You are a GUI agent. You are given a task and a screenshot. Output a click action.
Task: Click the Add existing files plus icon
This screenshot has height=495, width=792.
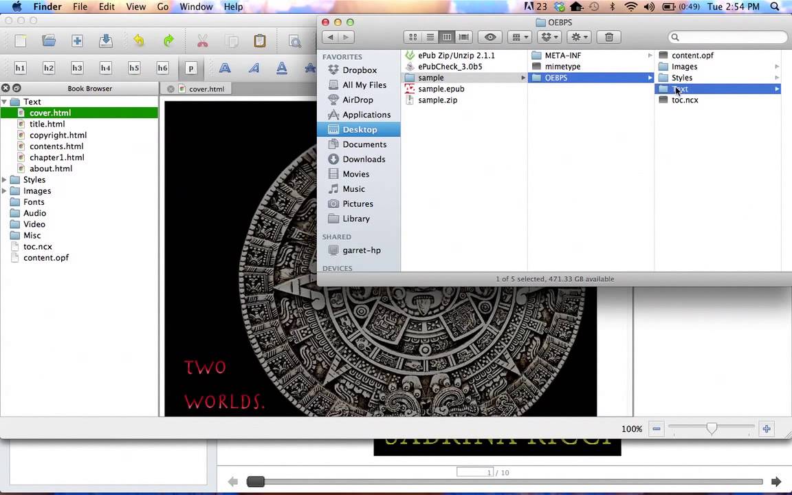(x=77, y=41)
